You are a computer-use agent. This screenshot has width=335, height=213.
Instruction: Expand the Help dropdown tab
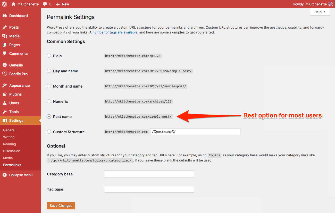click(320, 12)
